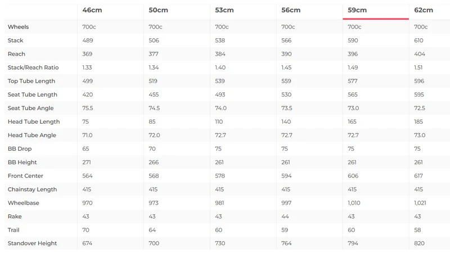The height and width of the screenshot is (253, 450).
Task: Click the Head Tube Angle label
Action: (33, 135)
